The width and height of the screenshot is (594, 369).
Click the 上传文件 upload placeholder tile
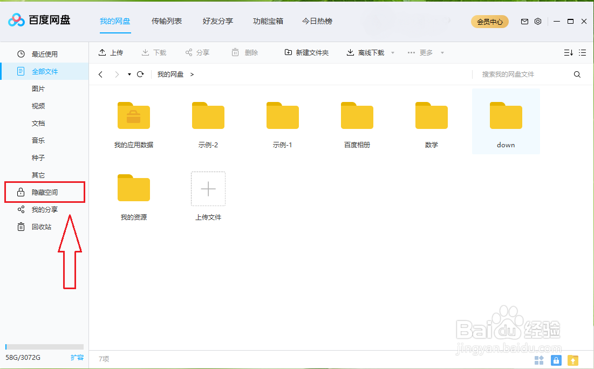(x=208, y=189)
